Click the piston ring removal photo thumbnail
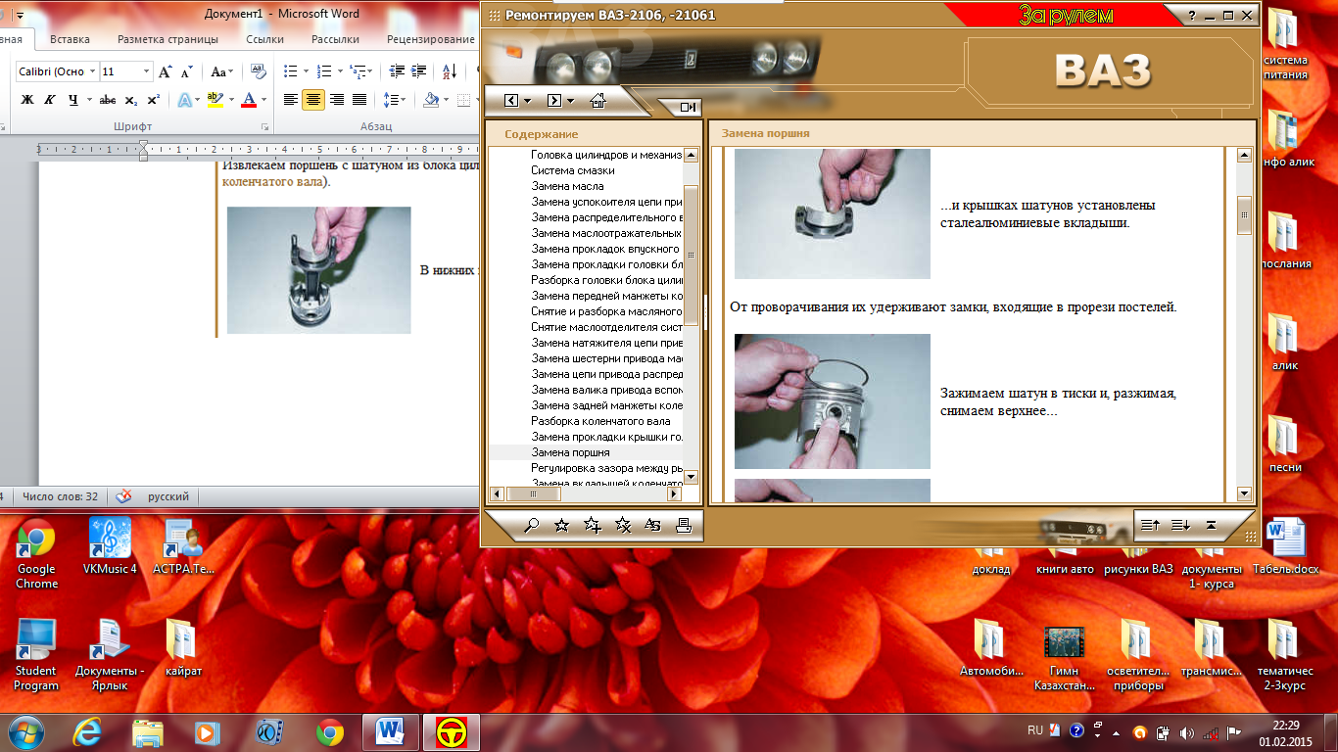 833,401
